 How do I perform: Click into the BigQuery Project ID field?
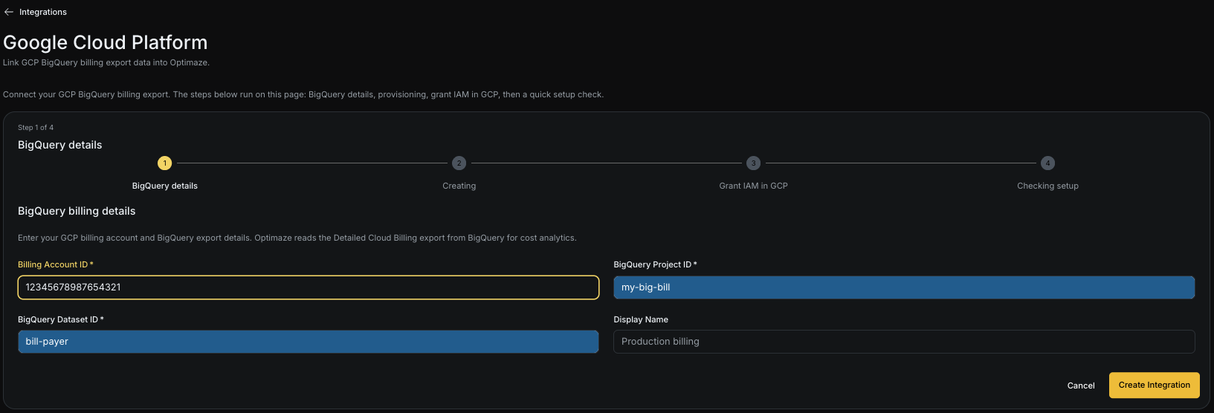coord(904,287)
